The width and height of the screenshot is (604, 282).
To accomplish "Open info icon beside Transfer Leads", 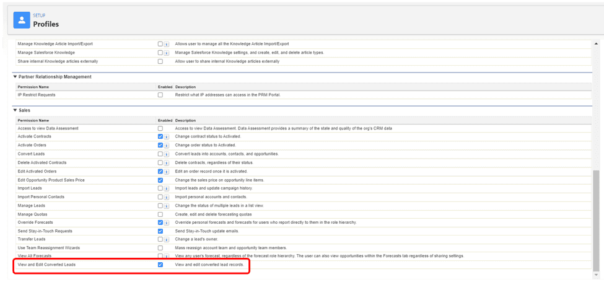I will pos(167,240).
